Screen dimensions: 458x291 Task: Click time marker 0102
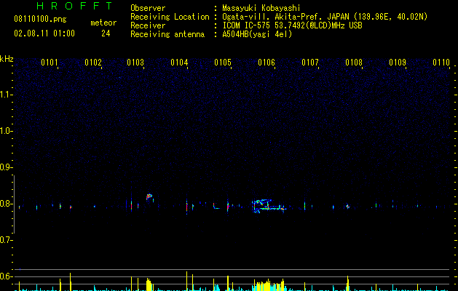coord(93,62)
